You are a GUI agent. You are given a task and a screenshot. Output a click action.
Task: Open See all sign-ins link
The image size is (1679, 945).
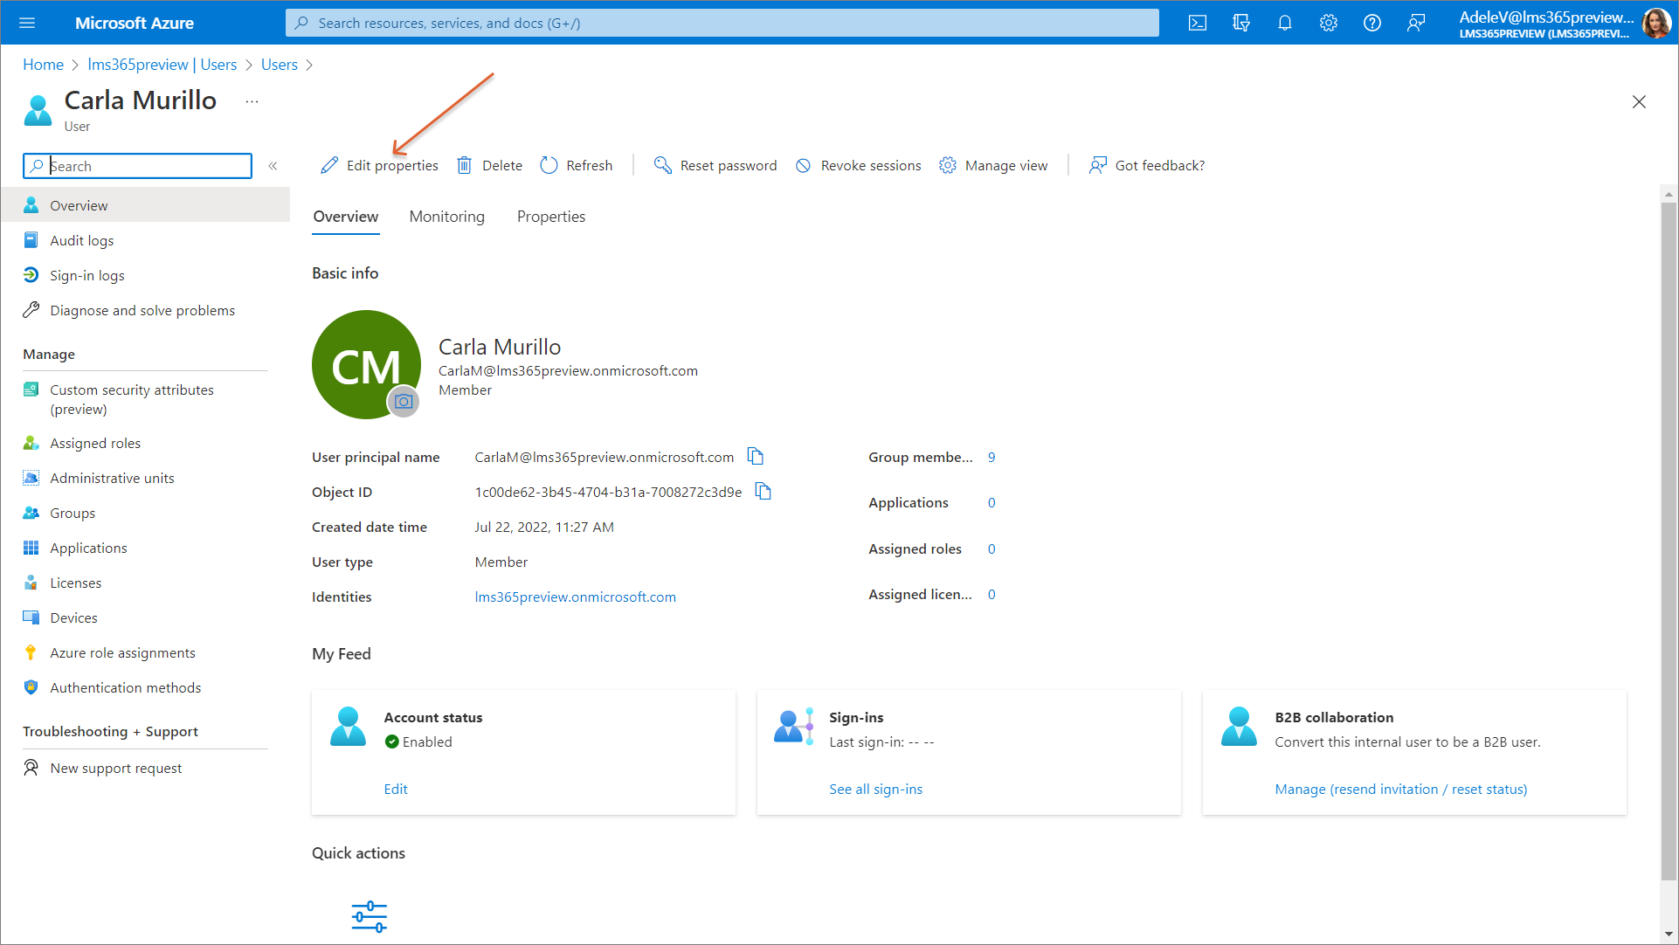click(x=875, y=790)
